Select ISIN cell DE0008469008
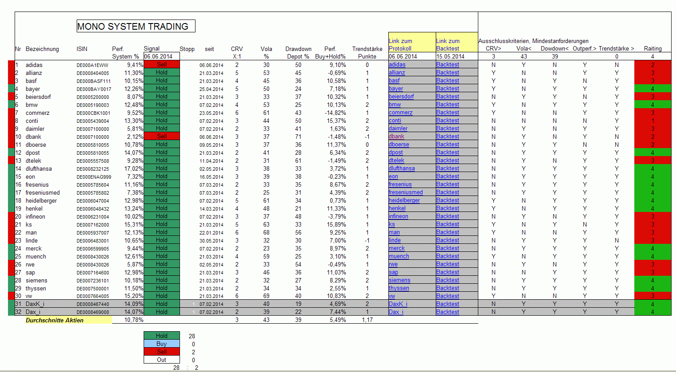 [x=93, y=312]
